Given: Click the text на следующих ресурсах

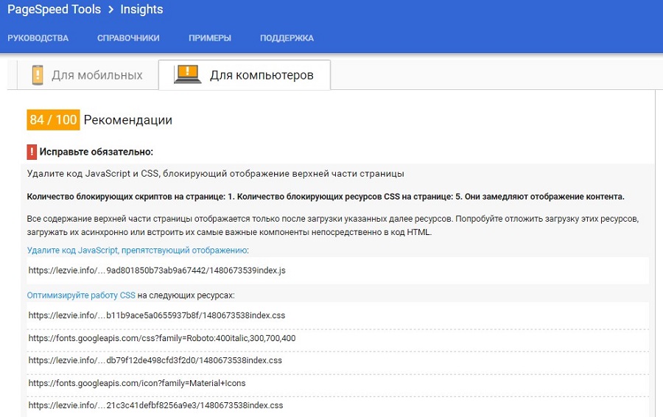Looking at the screenshot, I should [x=186, y=295].
